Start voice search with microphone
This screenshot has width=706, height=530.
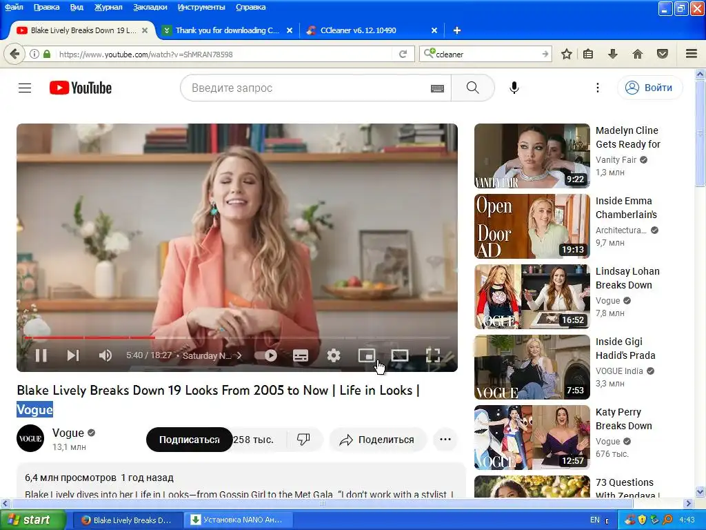pos(514,88)
